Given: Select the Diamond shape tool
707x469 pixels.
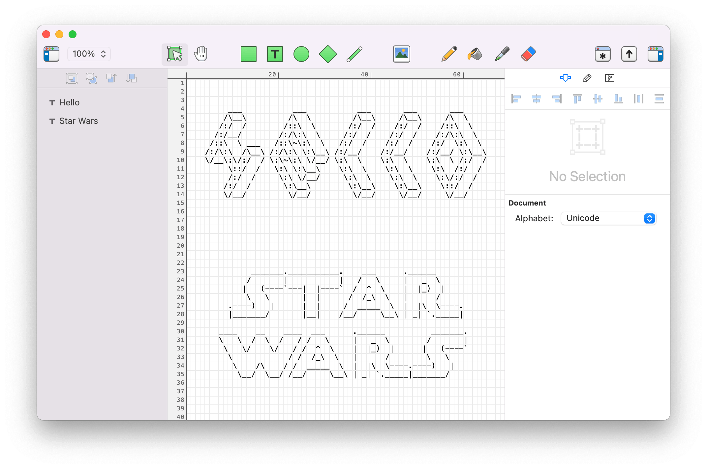Looking at the screenshot, I should click(327, 54).
